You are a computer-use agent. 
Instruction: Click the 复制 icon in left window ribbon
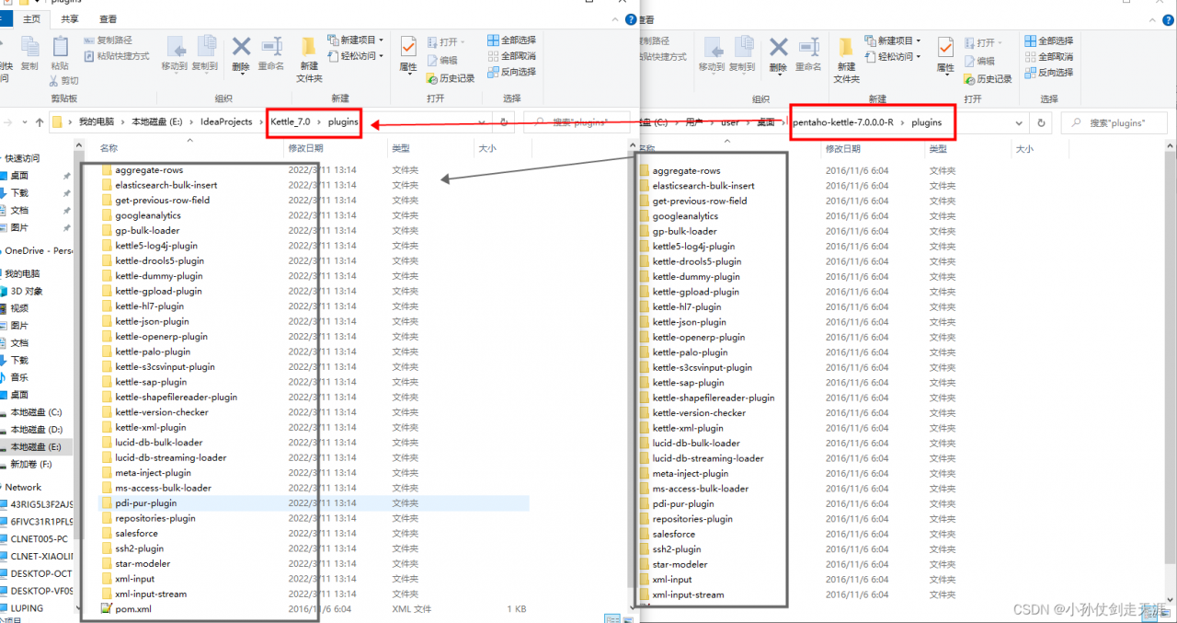click(x=29, y=52)
